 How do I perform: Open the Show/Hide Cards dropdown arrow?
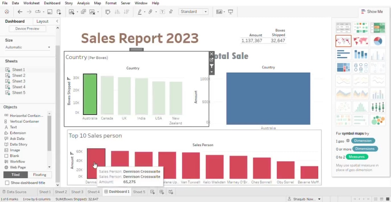pos(224,12)
